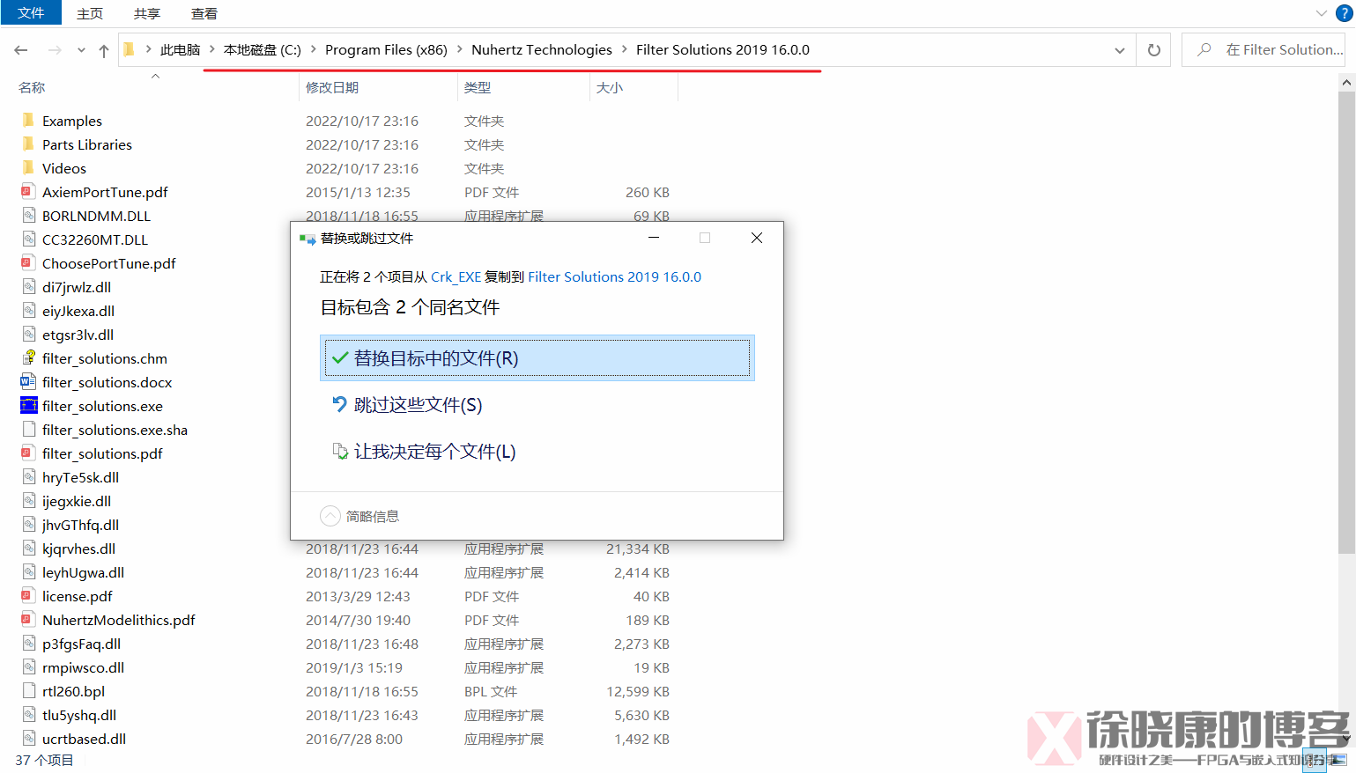
Task: Switch to the 查看 ribbon tab
Action: click(x=204, y=14)
